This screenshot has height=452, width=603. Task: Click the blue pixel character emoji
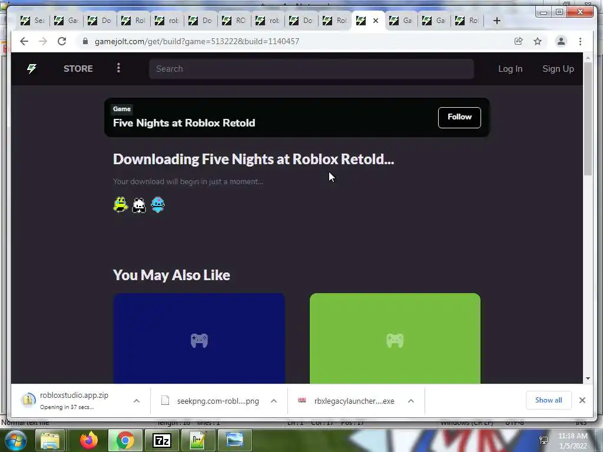(158, 204)
